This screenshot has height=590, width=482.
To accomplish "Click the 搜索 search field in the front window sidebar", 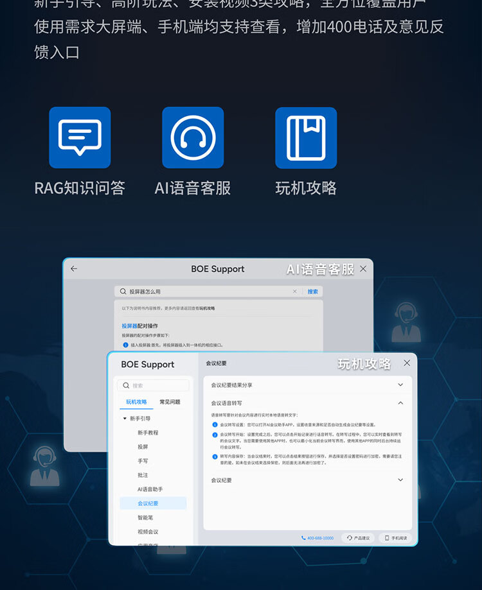I will pyautogui.click(x=153, y=385).
